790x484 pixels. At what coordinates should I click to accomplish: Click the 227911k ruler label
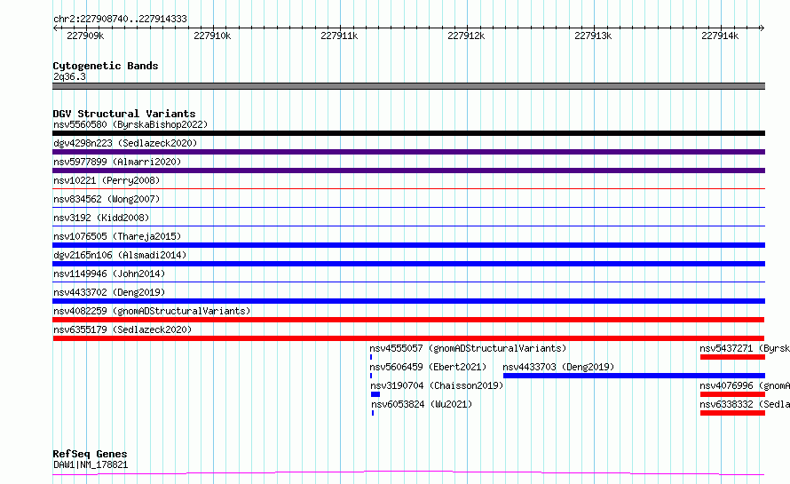pos(339,36)
